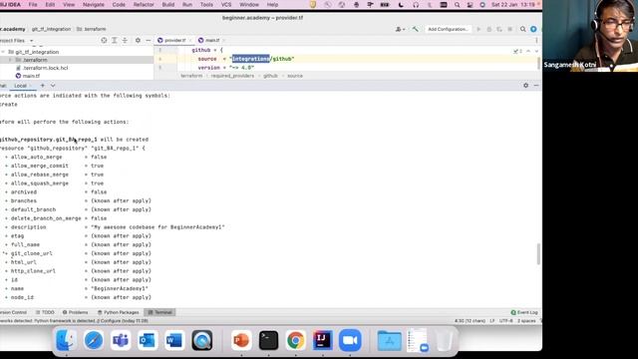This screenshot has height=359, width=638.
Task: Click the LF line separator status widget
Action: [491, 321]
